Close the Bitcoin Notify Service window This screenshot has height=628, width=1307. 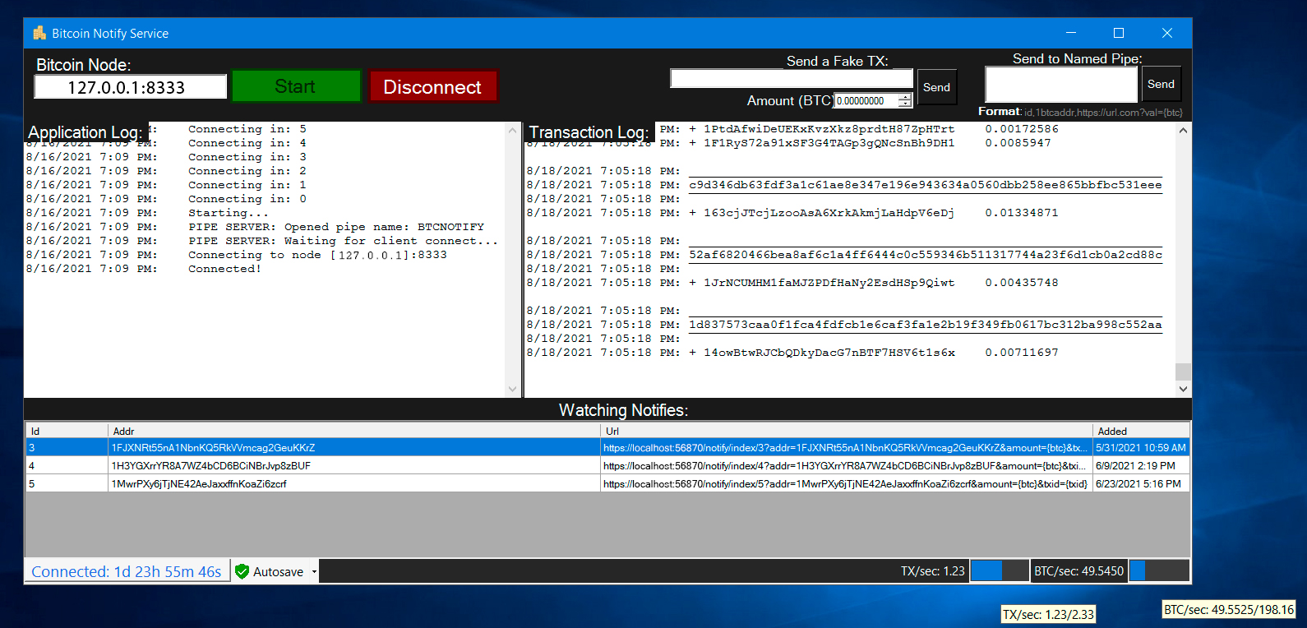pos(1167,33)
